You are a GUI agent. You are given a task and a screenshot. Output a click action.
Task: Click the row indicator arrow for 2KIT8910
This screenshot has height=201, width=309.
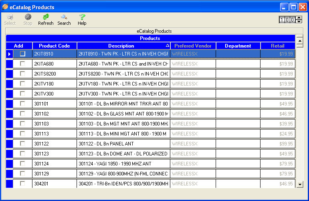tap(9, 54)
